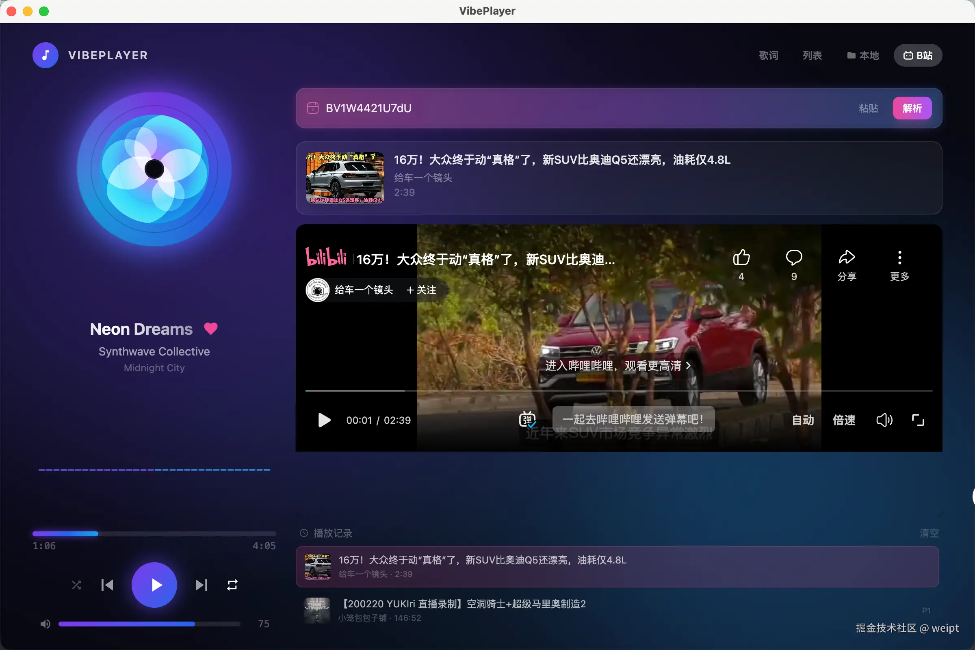
Task: Switch to the 歌词 tab
Action: coord(768,55)
